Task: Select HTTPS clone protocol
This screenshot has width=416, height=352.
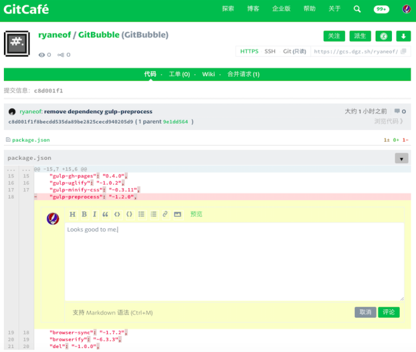Action: pos(249,51)
